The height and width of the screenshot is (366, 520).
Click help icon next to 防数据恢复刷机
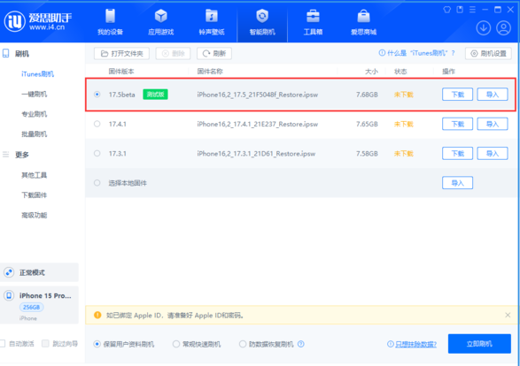(301, 344)
